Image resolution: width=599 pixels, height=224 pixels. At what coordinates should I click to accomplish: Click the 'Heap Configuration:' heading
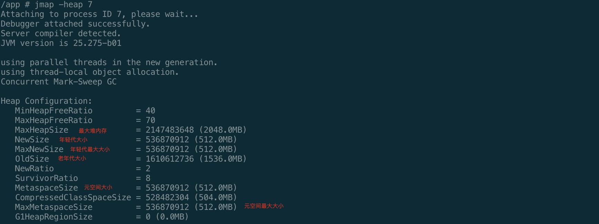point(46,101)
